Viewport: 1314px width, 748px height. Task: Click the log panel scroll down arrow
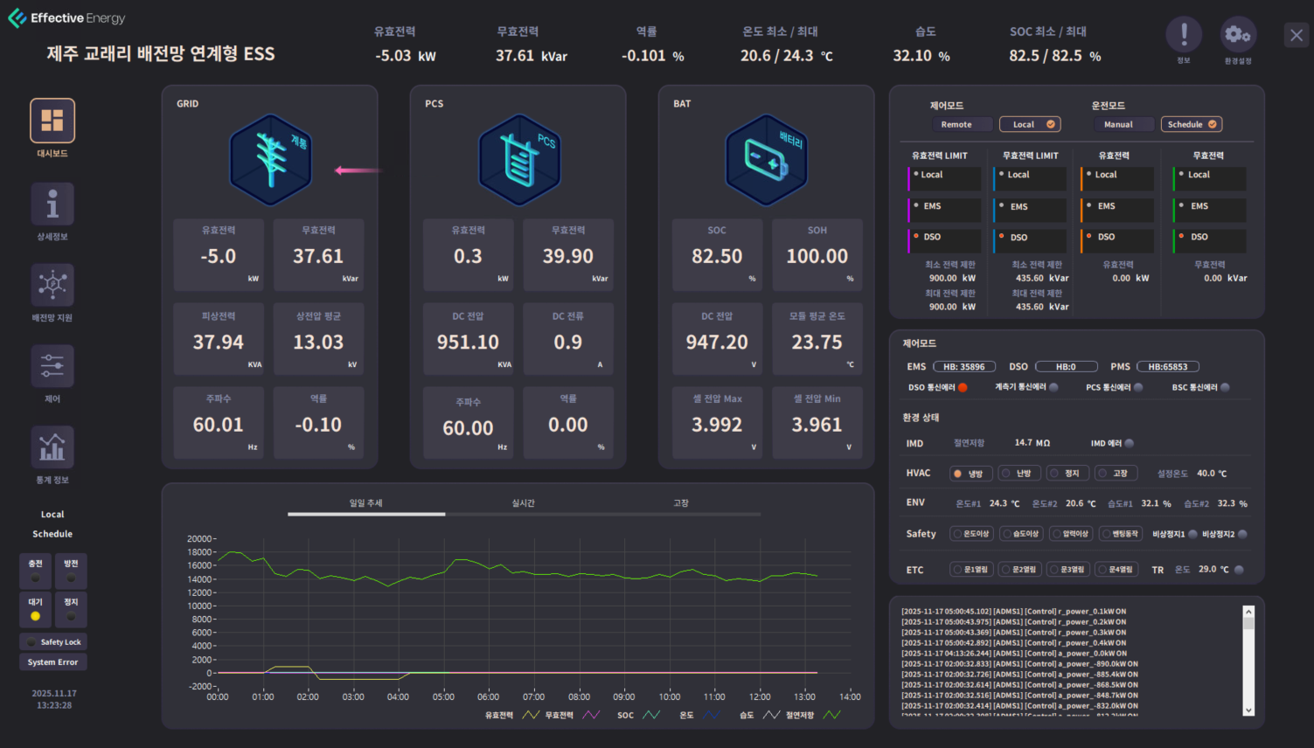tap(1248, 710)
